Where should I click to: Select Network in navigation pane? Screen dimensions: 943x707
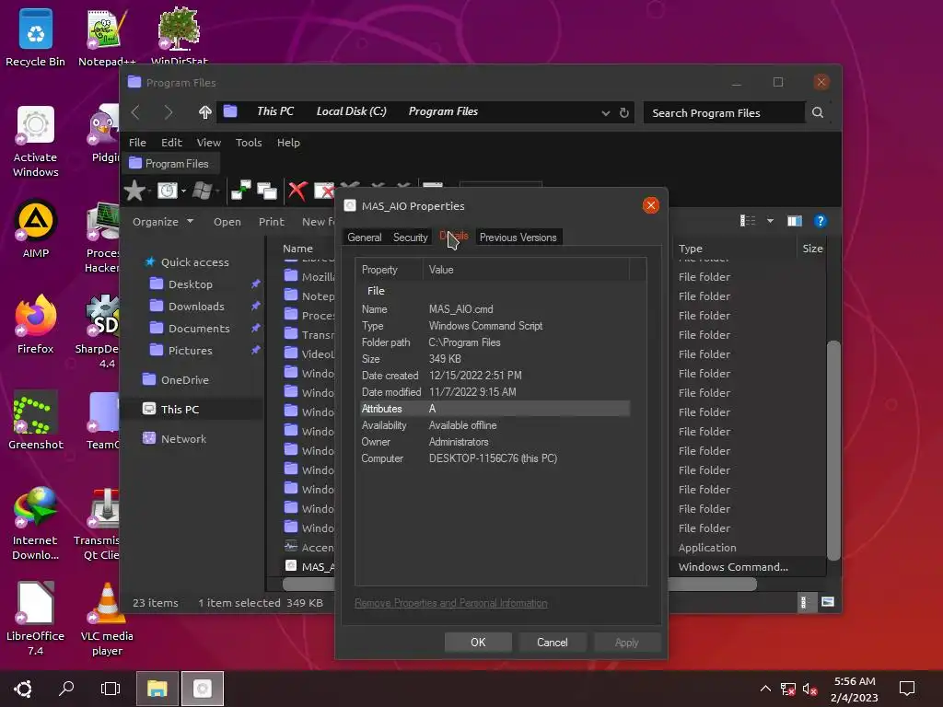click(183, 439)
